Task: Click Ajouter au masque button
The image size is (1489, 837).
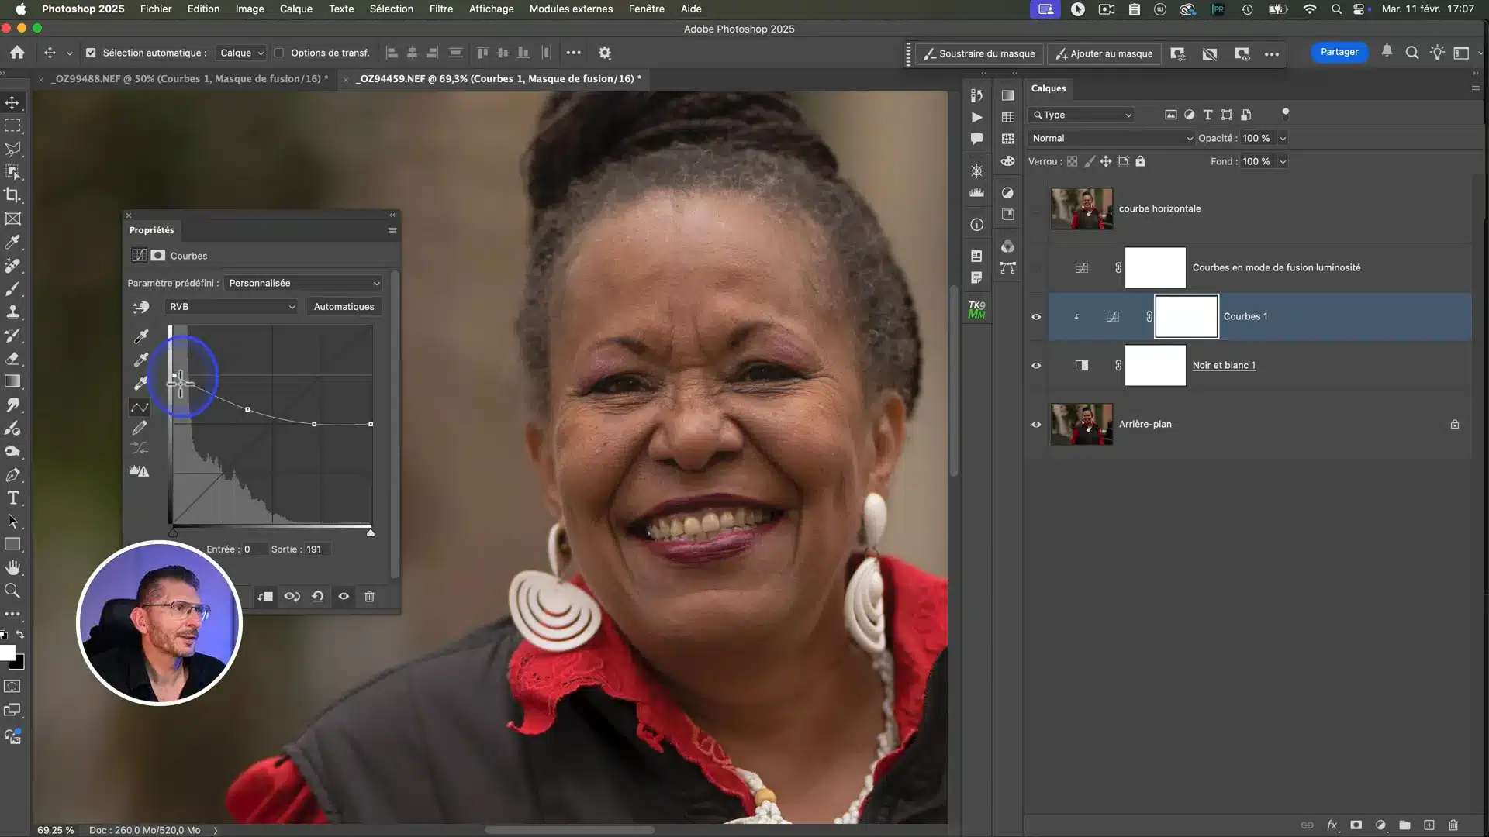Action: tap(1104, 53)
